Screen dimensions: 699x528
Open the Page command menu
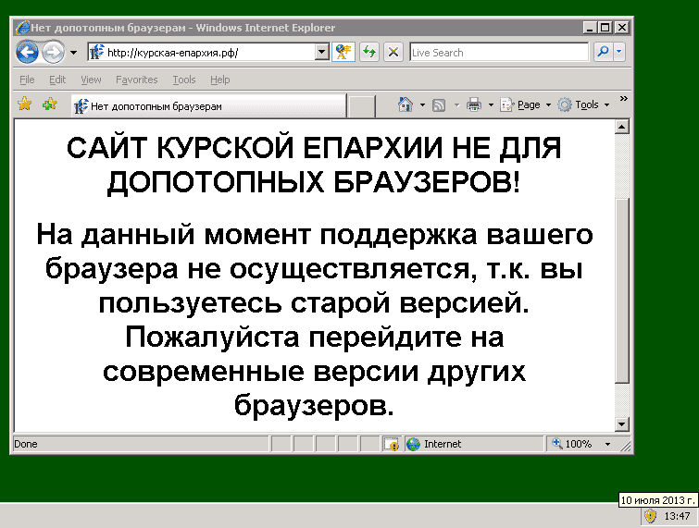[525, 105]
